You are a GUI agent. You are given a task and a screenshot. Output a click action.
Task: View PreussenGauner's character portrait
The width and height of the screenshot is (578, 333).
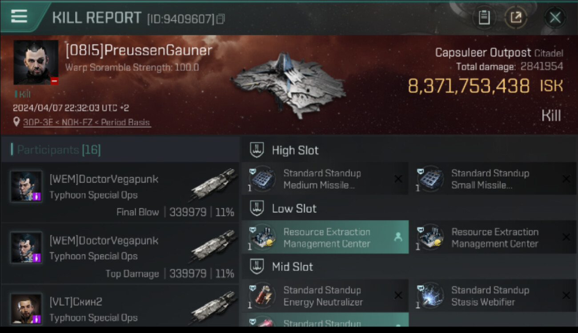tap(36, 62)
